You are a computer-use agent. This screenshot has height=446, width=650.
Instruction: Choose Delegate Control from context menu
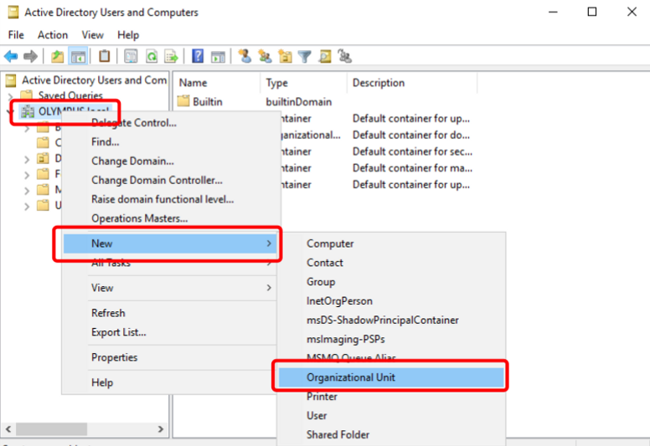coord(134,124)
